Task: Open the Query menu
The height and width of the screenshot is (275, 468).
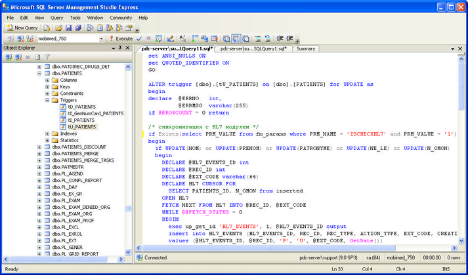Action: click(x=56, y=18)
